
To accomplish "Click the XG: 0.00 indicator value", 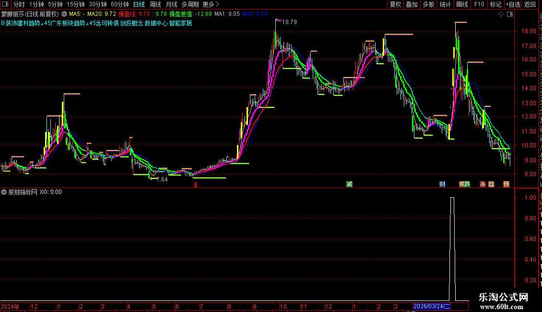I will pyautogui.click(x=50, y=192).
